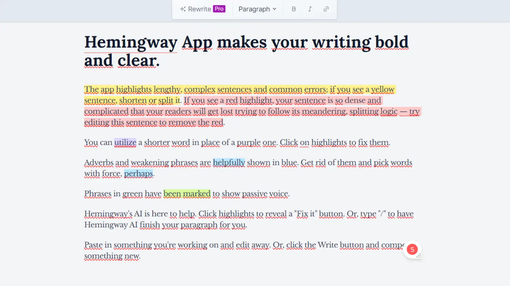Screen dimensions: 510x286
Task: Click the text "Hemingway's AI is here to help."
Action: pos(140,214)
